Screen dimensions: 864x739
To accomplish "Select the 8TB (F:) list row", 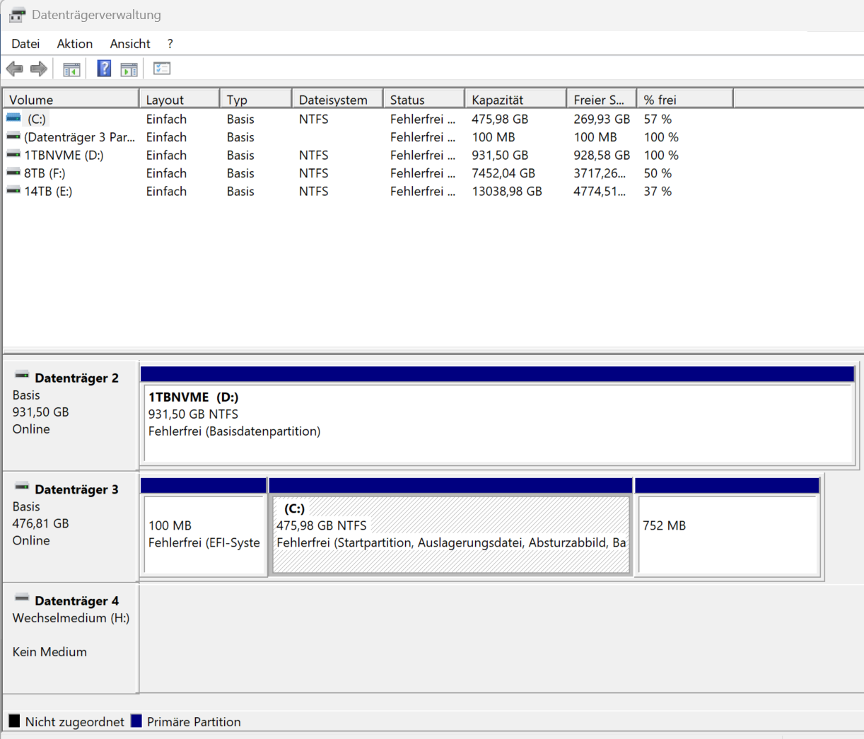I will tap(45, 173).
